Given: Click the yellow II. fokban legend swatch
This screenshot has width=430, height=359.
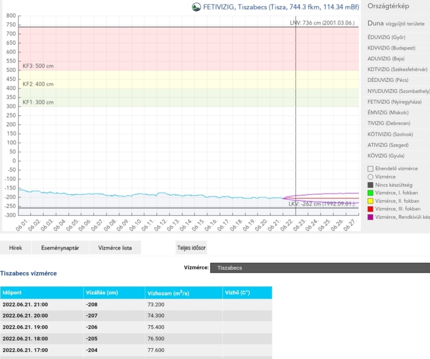Looking at the screenshot, I should (370, 201).
